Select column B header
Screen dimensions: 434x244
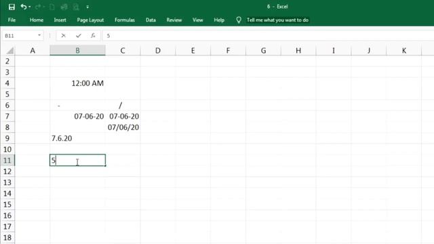coord(77,51)
